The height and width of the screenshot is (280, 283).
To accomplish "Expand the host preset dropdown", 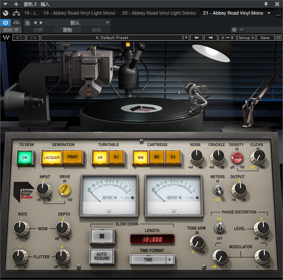I will [107, 22].
